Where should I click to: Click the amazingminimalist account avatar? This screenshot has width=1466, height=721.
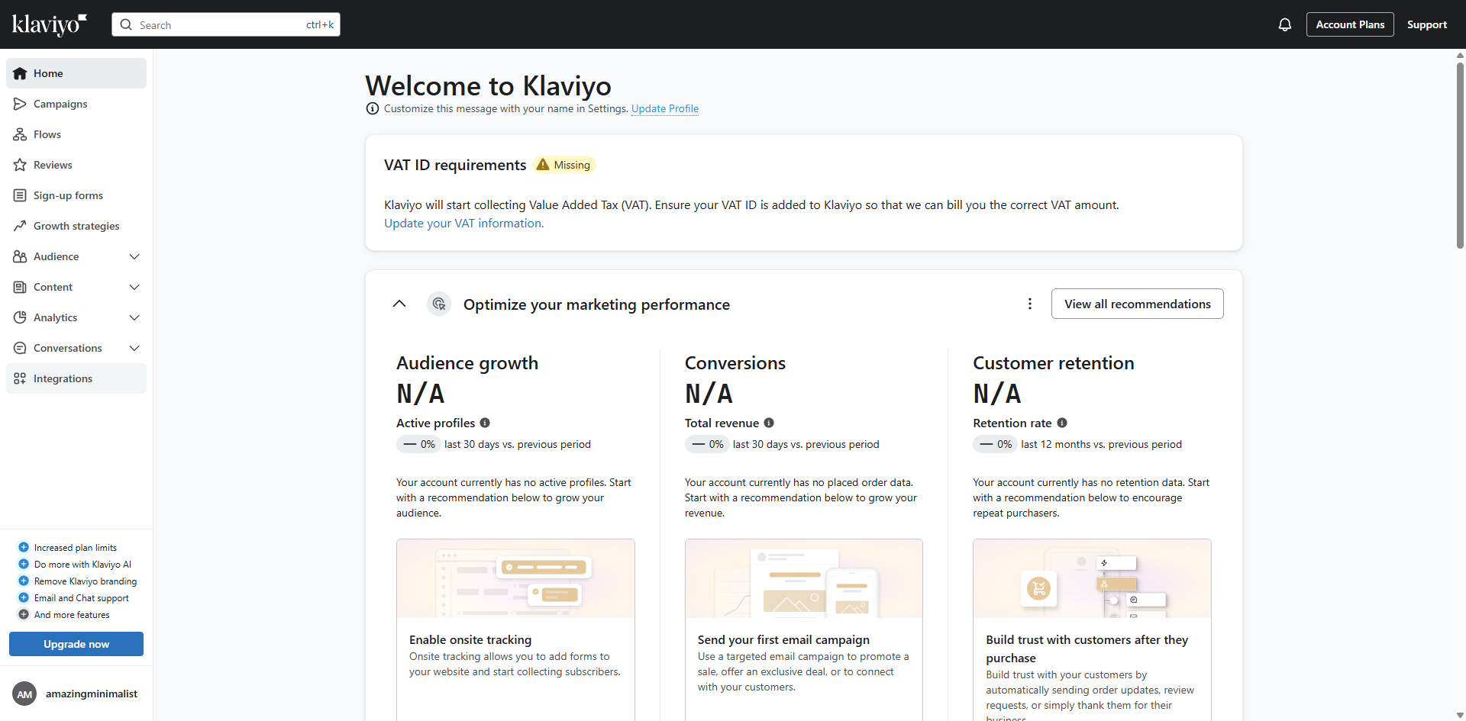point(24,694)
